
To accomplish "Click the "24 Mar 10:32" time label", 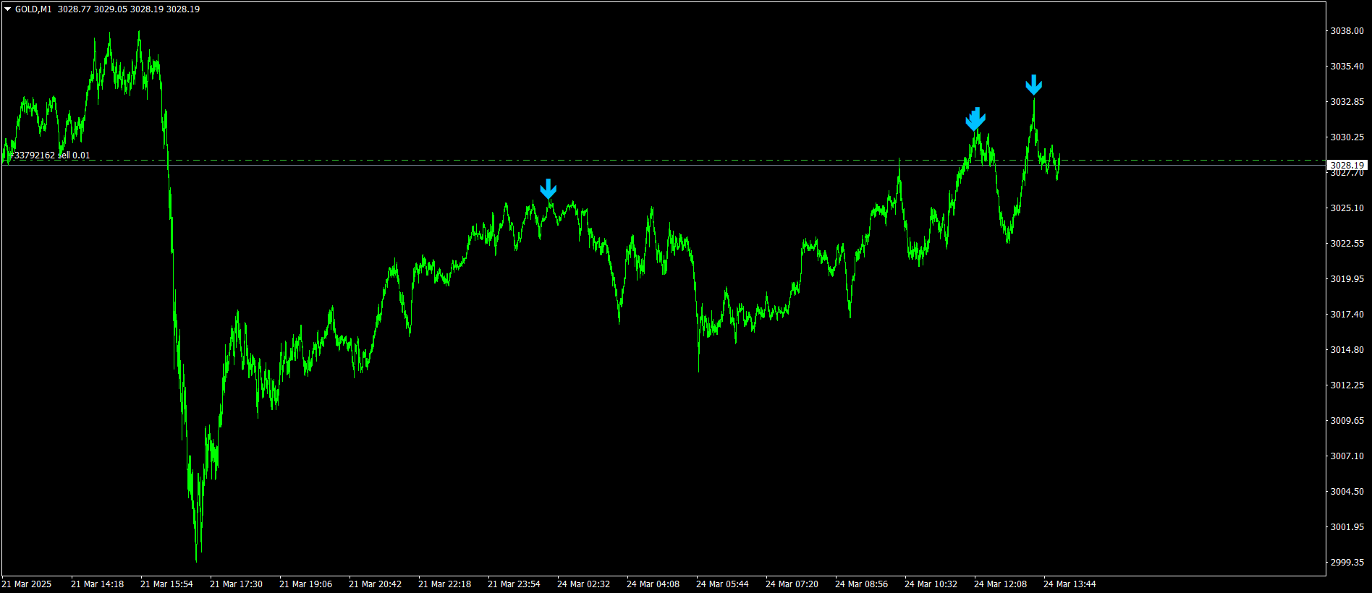I will coord(931,584).
